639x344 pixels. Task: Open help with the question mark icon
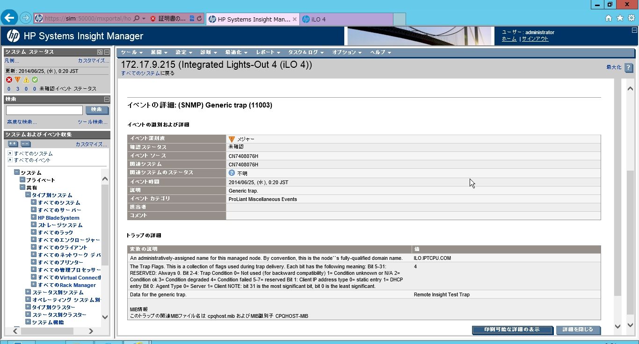coord(629,67)
